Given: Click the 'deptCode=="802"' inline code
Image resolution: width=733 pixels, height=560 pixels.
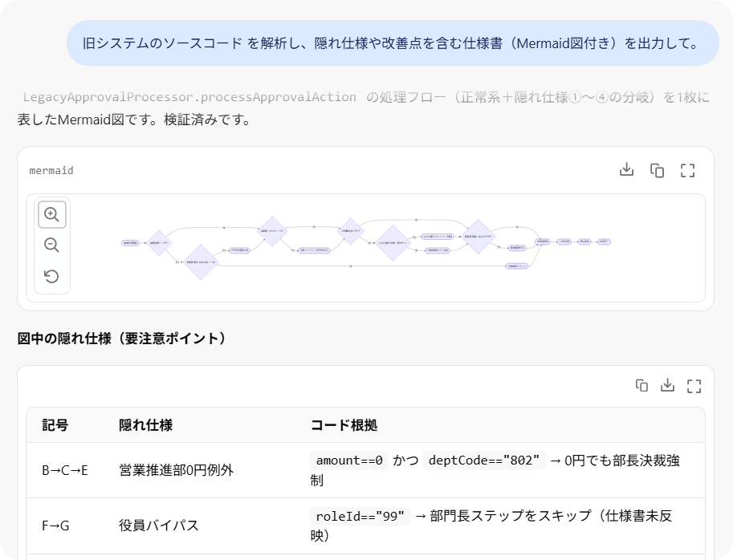Looking at the screenshot, I should (x=484, y=461).
